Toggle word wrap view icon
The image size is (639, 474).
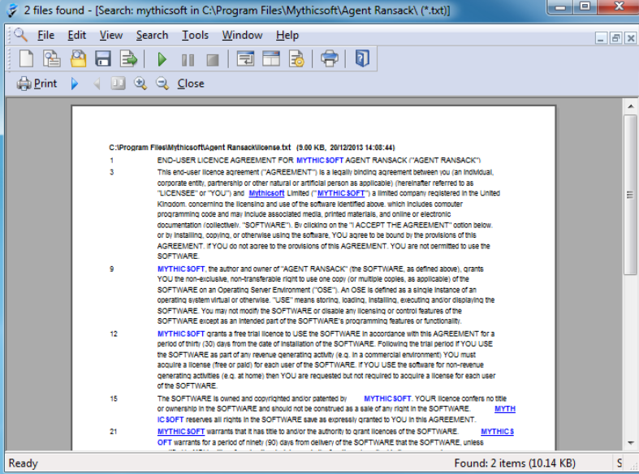[x=245, y=58]
